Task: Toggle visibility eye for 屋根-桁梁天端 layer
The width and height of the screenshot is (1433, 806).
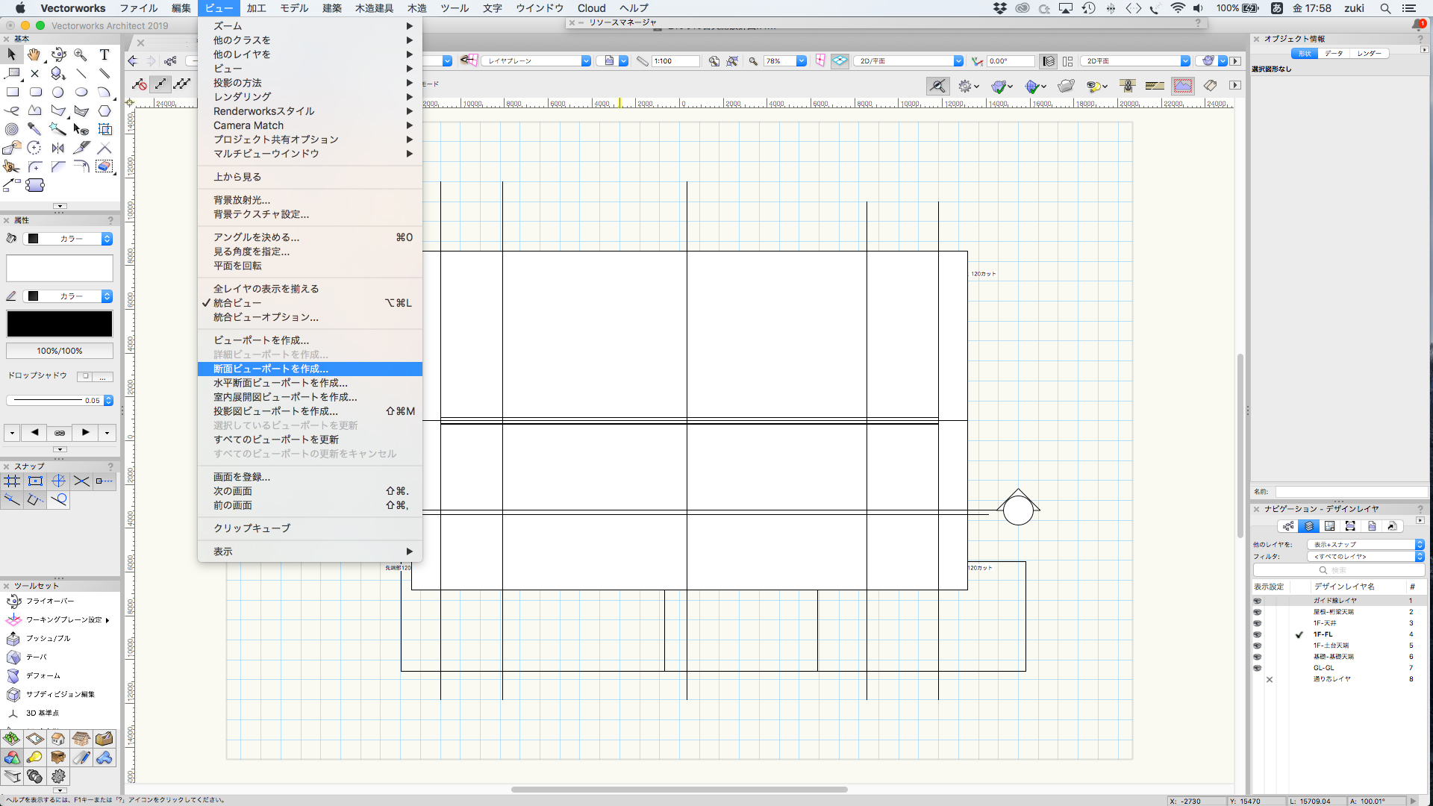Action: (x=1257, y=612)
